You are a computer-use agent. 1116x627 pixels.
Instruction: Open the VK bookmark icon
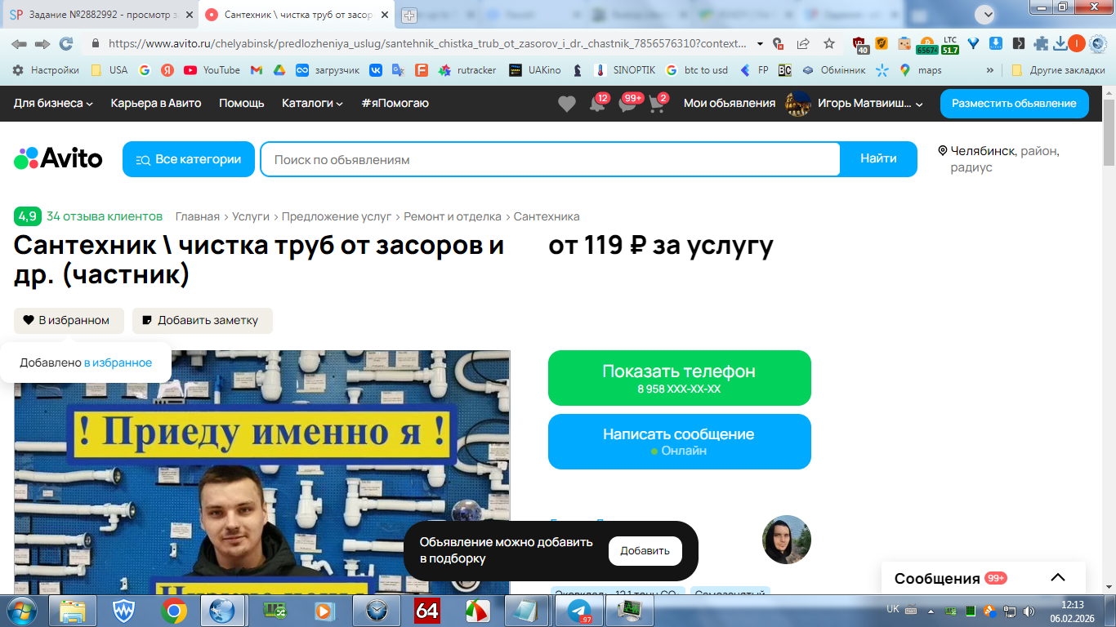[x=375, y=70]
